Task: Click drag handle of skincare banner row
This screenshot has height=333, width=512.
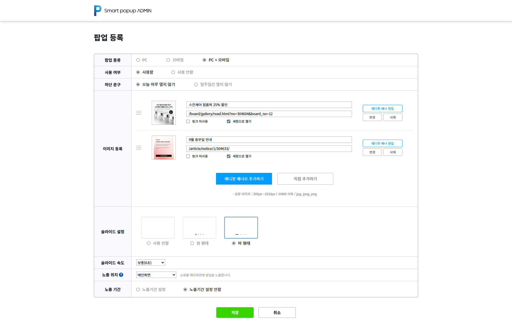Action: coord(139,113)
